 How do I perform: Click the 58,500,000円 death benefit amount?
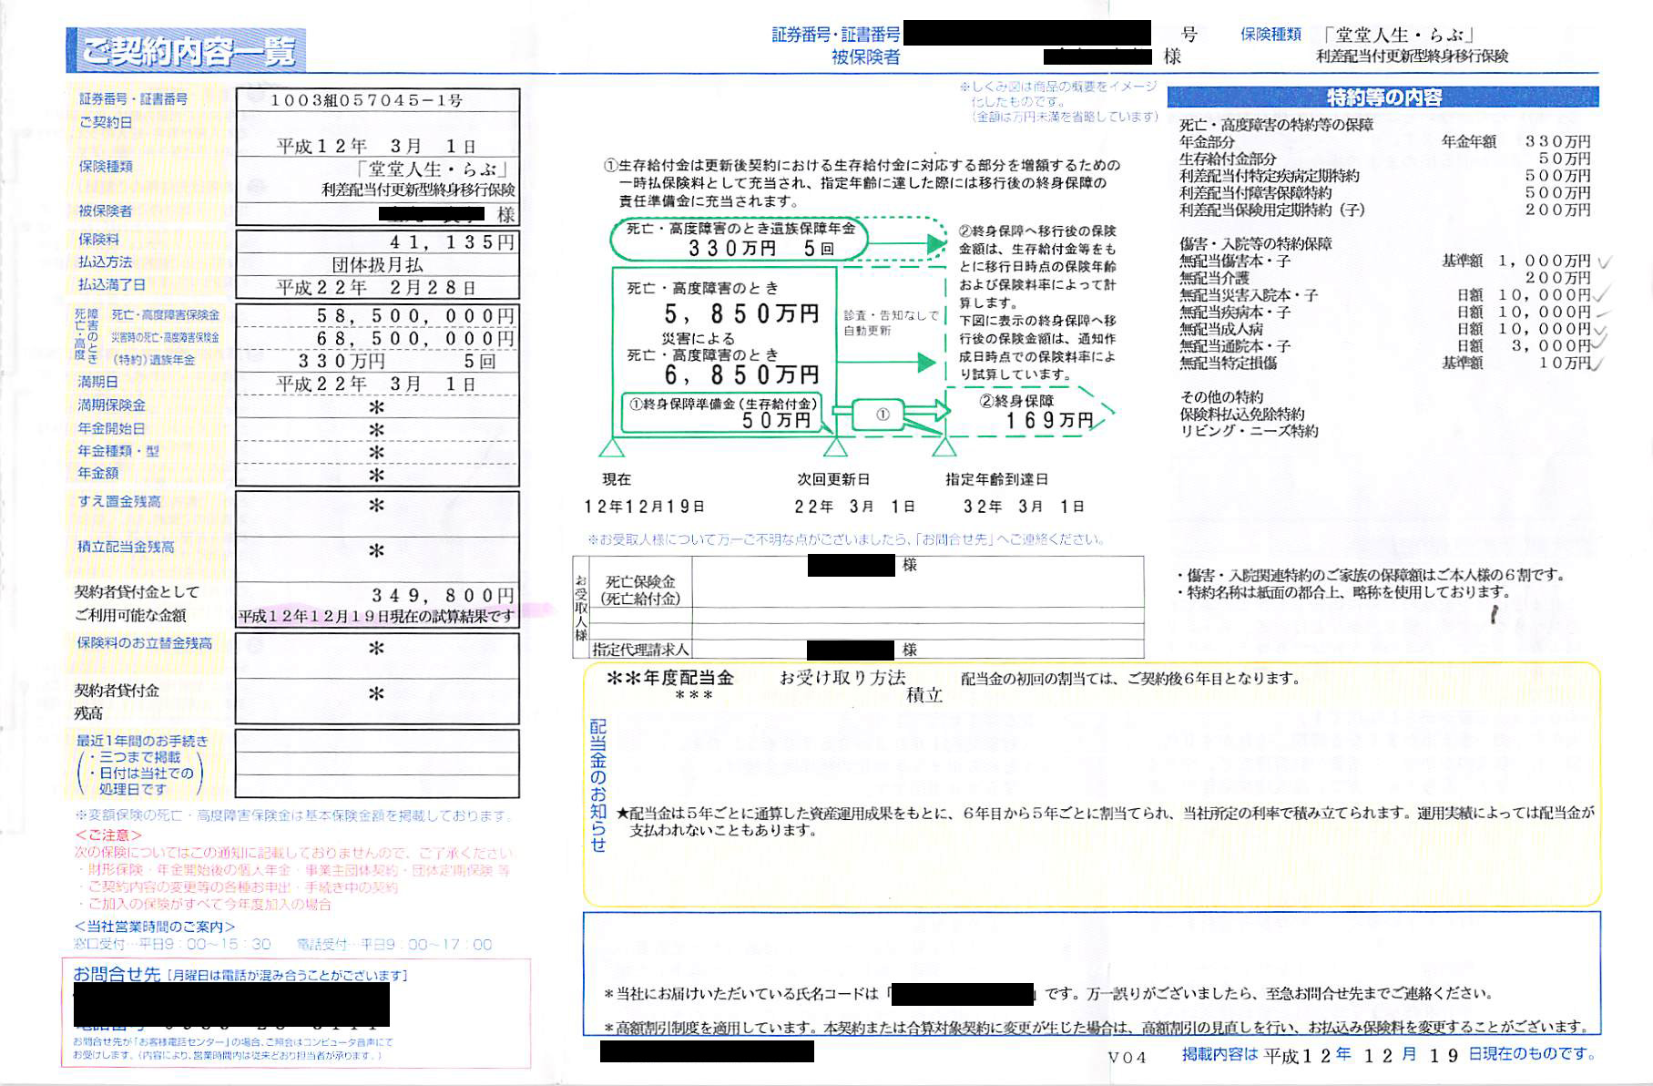[x=416, y=315]
